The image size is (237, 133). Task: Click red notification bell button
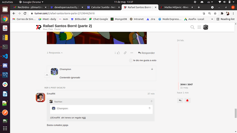point(187,100)
